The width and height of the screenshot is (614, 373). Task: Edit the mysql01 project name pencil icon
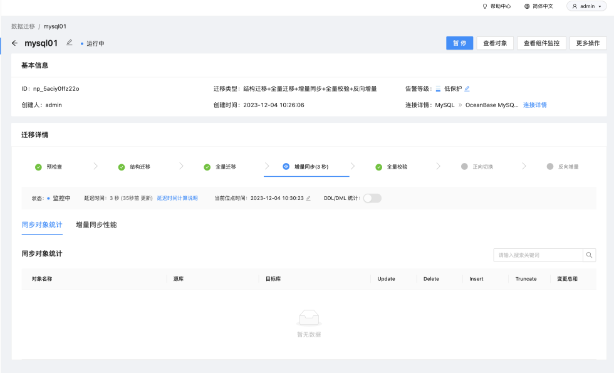70,43
